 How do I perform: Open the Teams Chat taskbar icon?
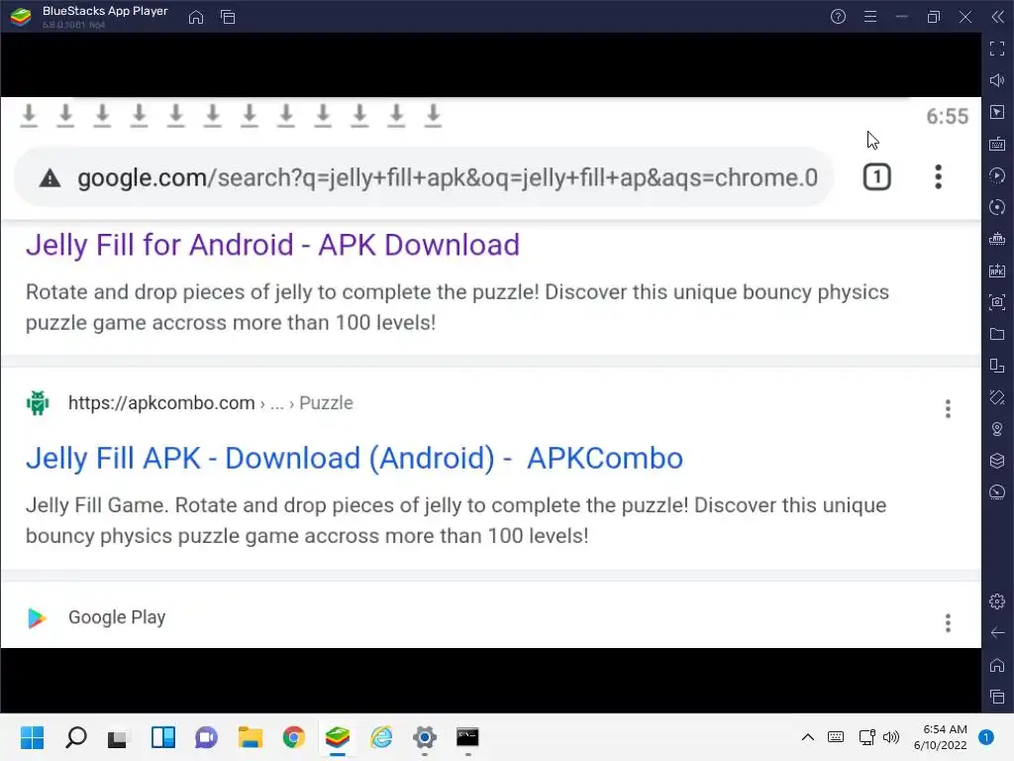206,737
